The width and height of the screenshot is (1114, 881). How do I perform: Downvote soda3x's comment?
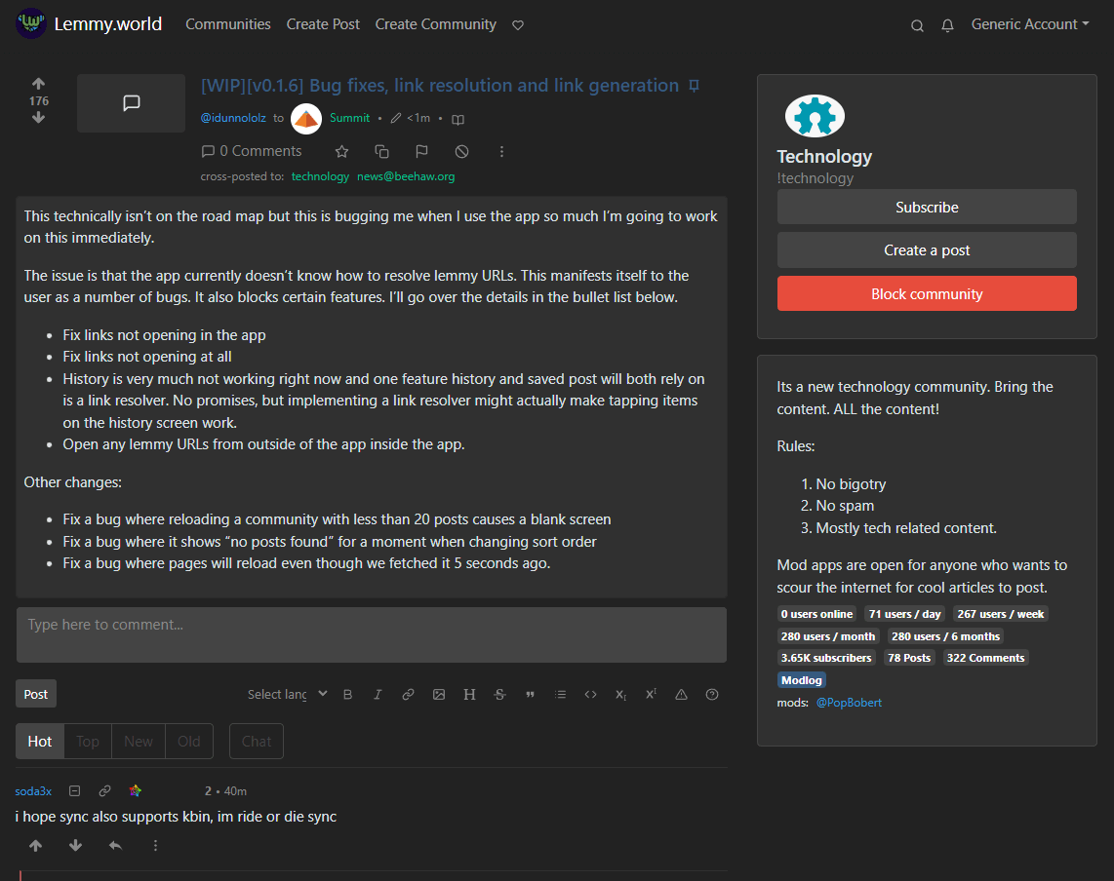[75, 845]
